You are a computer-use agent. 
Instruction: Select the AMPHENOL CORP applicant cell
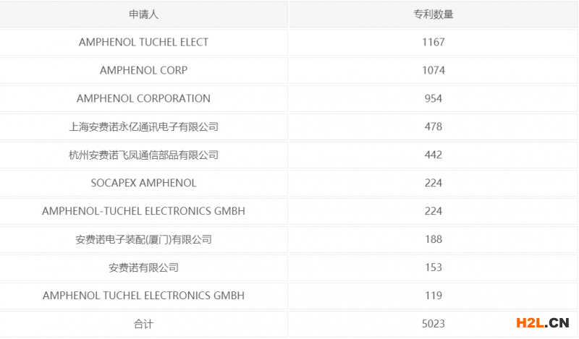tap(143, 70)
